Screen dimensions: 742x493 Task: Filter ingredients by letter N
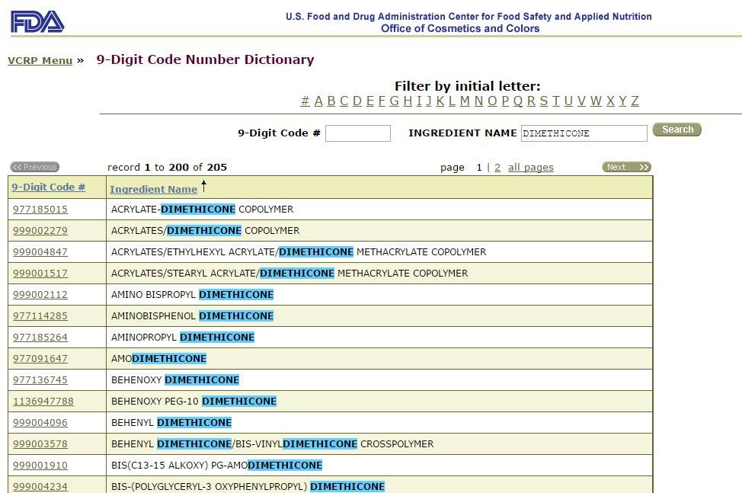coord(479,101)
